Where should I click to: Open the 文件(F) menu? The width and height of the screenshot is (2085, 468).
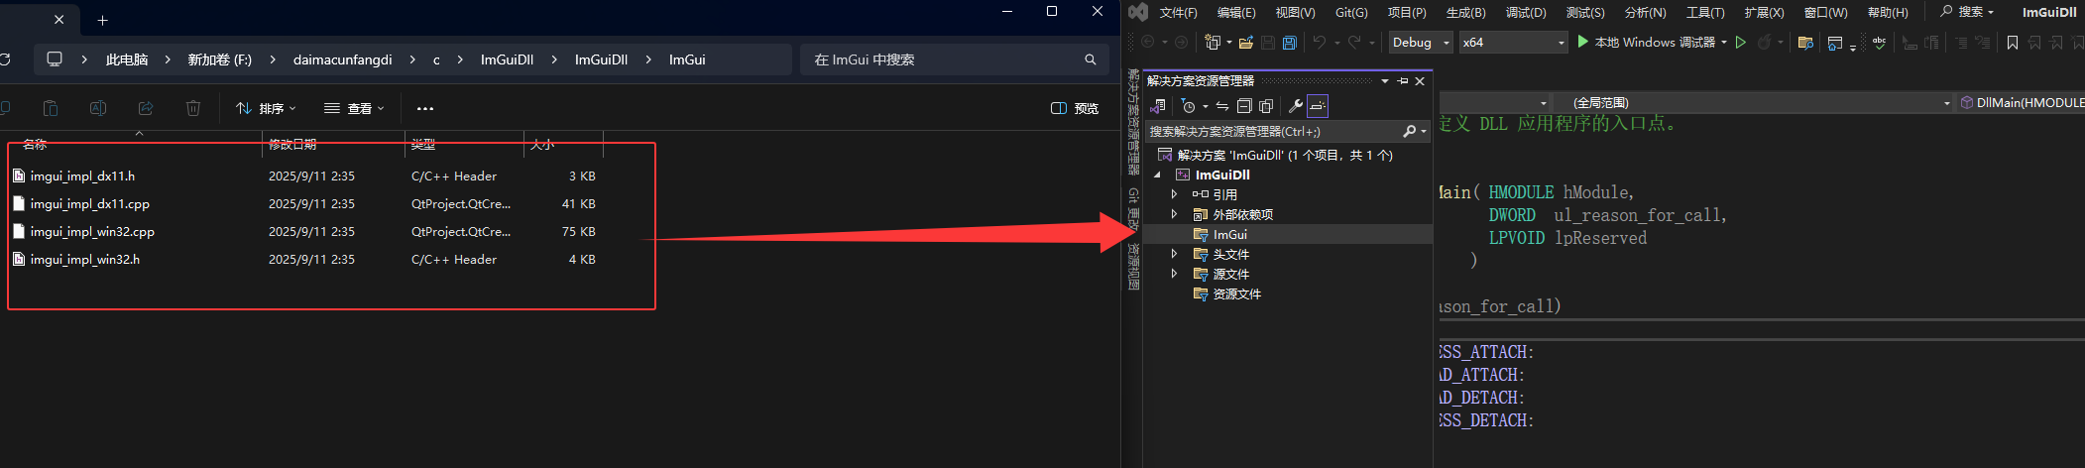(x=1179, y=12)
